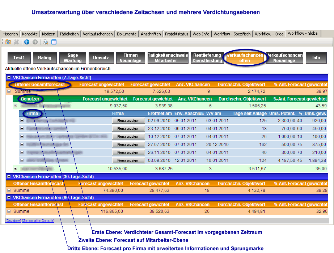Click Firma anzeigen for 10.12.2010 row
Image resolution: width=334 pixels, height=253 pixels.
128,136
